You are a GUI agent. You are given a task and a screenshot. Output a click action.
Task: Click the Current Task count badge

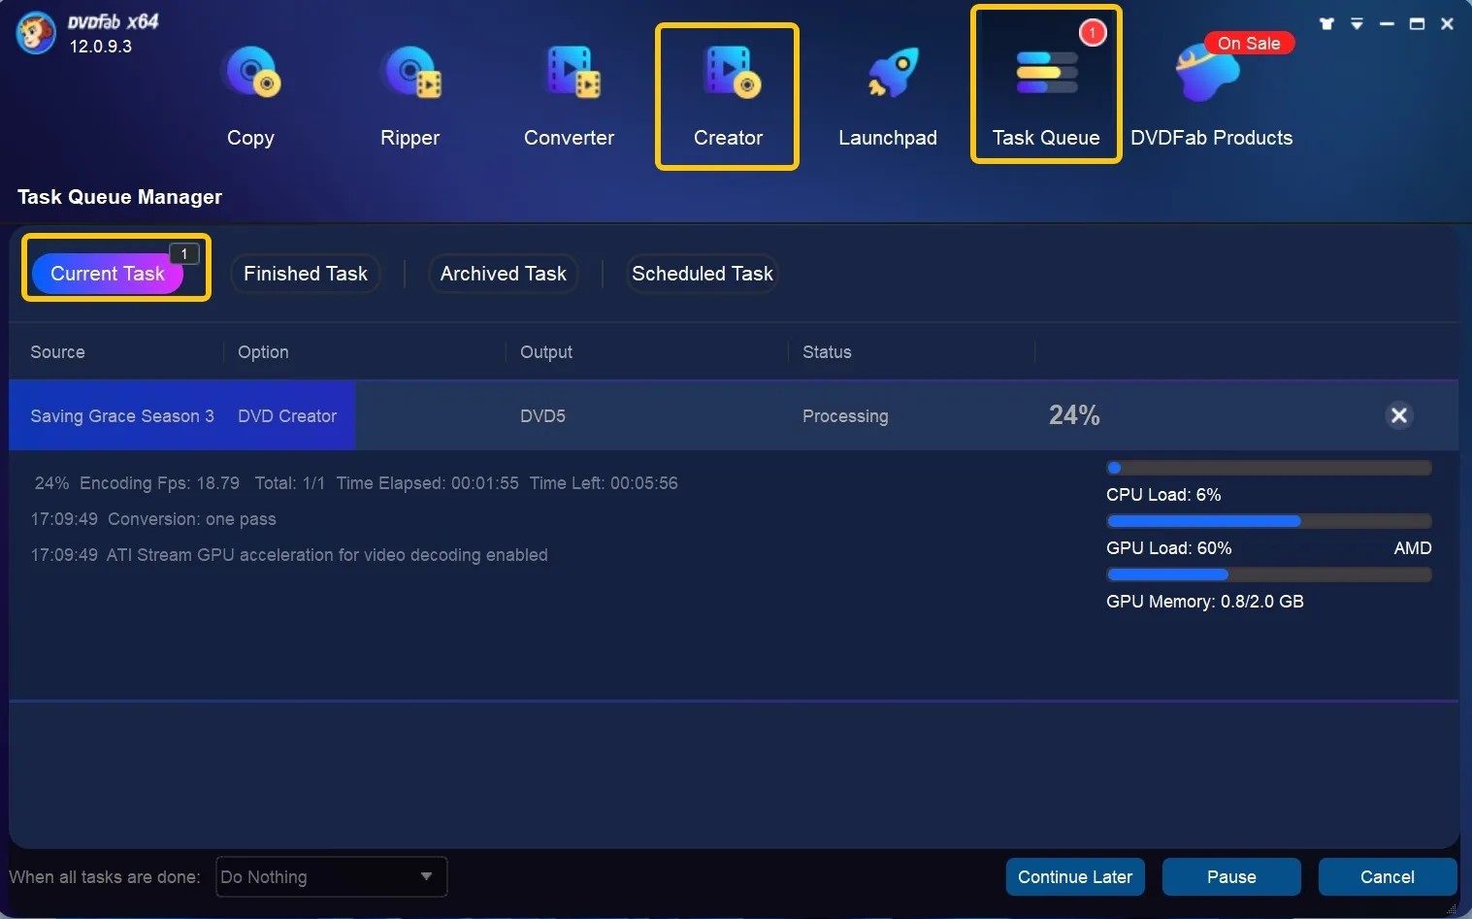(184, 253)
